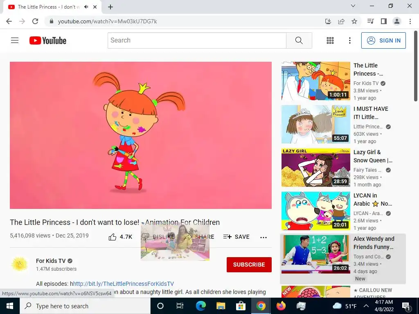Close The Little Princess tab
419x314 pixels.
click(x=95, y=7)
